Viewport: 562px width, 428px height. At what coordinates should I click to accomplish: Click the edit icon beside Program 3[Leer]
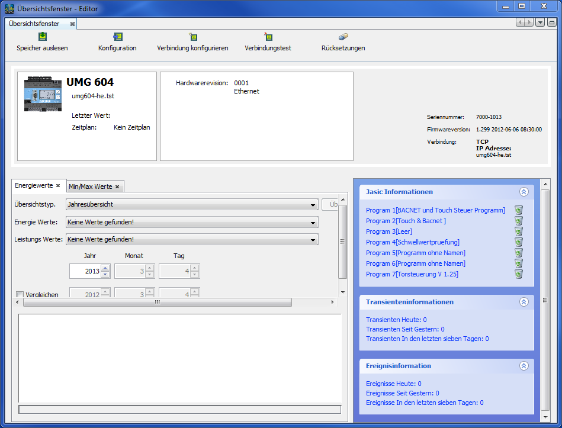tap(519, 231)
